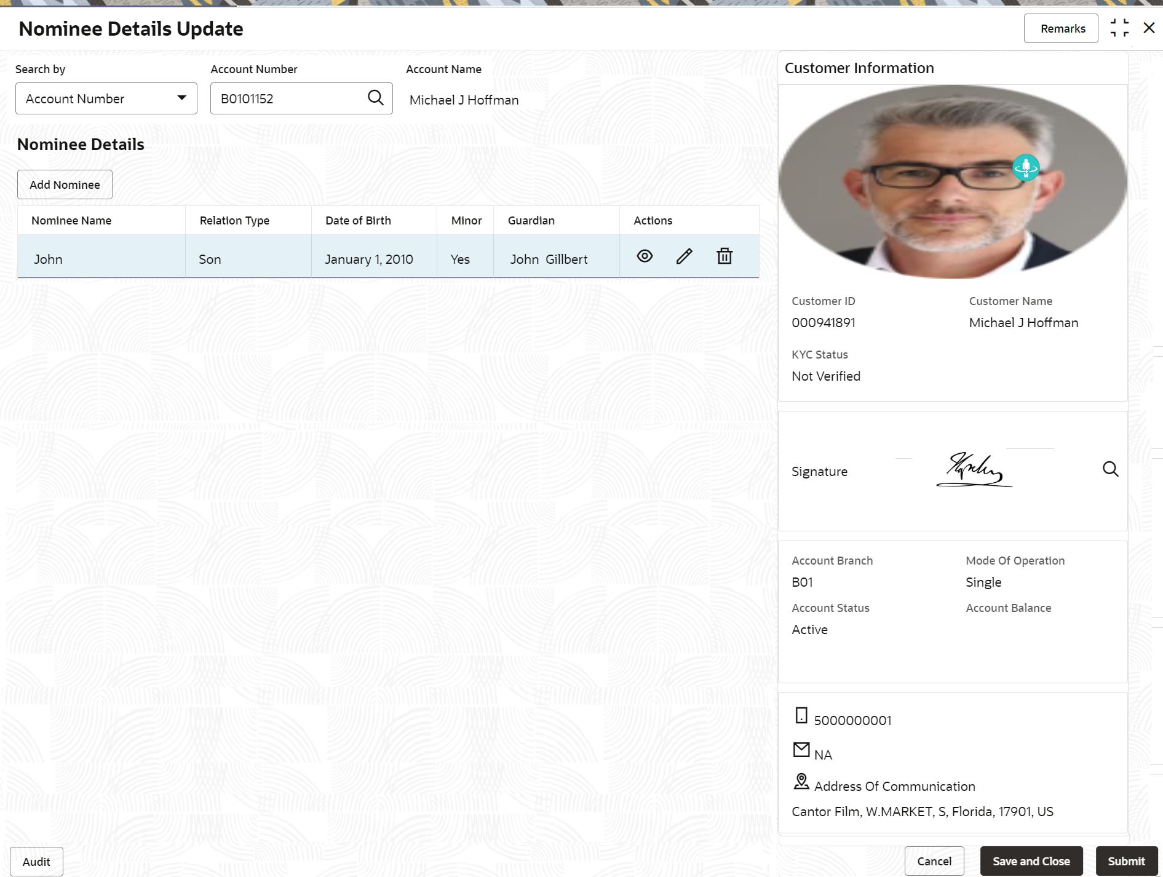Click the teal 360 customer view icon

click(x=1025, y=167)
